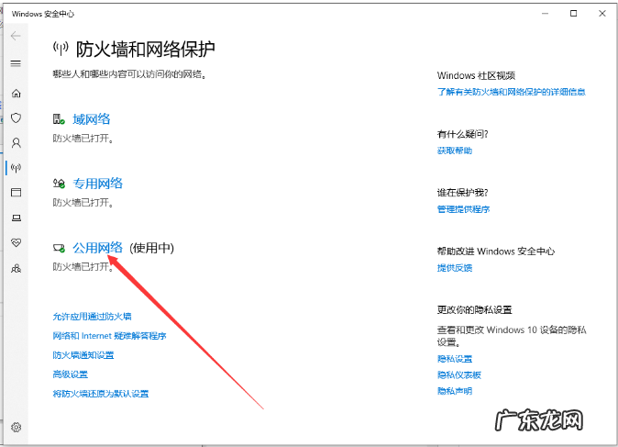Open 网络和 Internet 疑难解答程序 link
618x447 pixels.
pyautogui.click(x=109, y=336)
